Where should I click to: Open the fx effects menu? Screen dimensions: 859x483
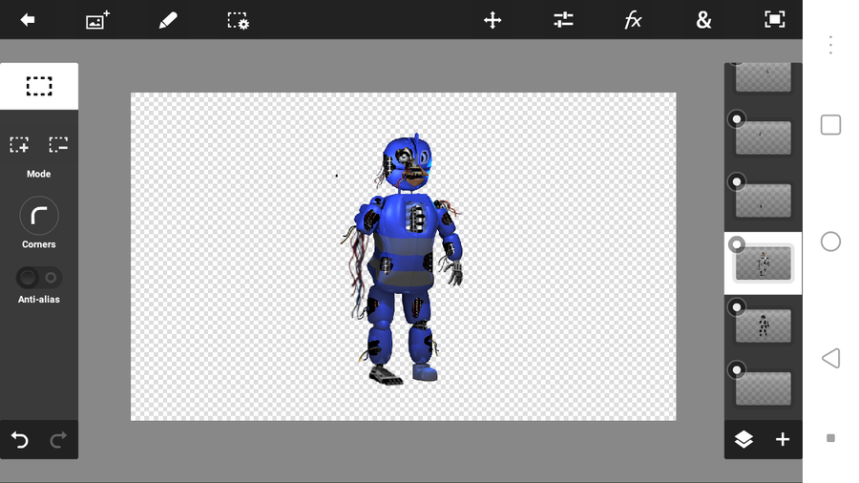[633, 20]
